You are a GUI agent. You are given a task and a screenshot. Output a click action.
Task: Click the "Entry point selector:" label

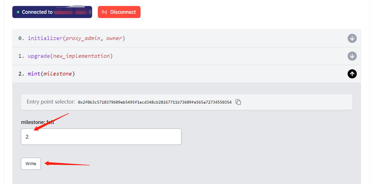click(x=51, y=102)
